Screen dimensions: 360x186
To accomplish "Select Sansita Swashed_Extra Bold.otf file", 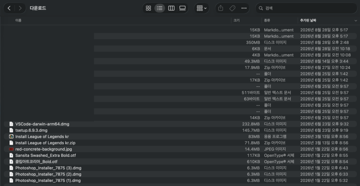I will tap(45, 155).
